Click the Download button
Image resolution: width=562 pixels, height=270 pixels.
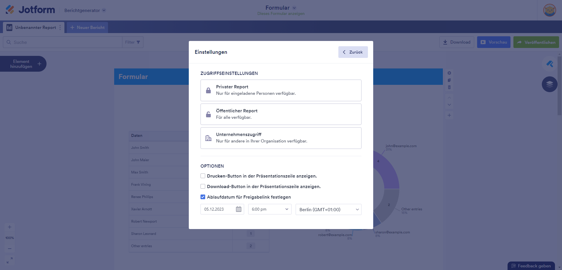click(x=457, y=42)
